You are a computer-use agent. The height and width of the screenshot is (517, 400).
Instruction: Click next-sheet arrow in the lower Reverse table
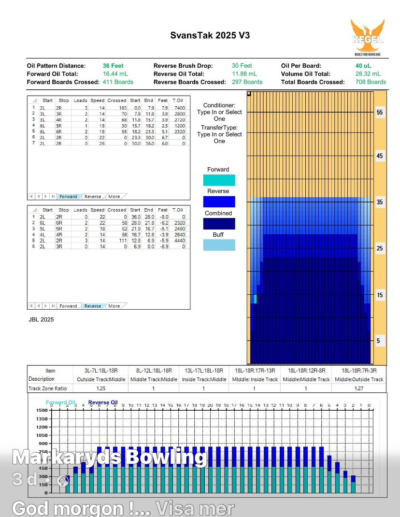coord(45,306)
